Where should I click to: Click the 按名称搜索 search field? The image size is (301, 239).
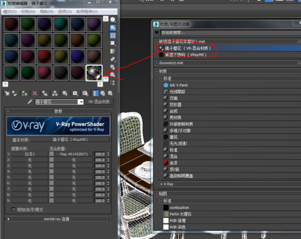231,32
